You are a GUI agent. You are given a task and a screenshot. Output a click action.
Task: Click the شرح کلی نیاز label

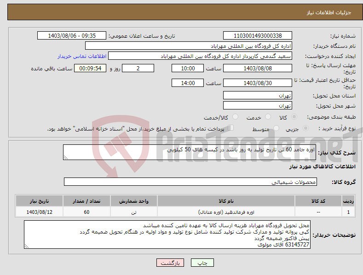[x=337, y=153]
